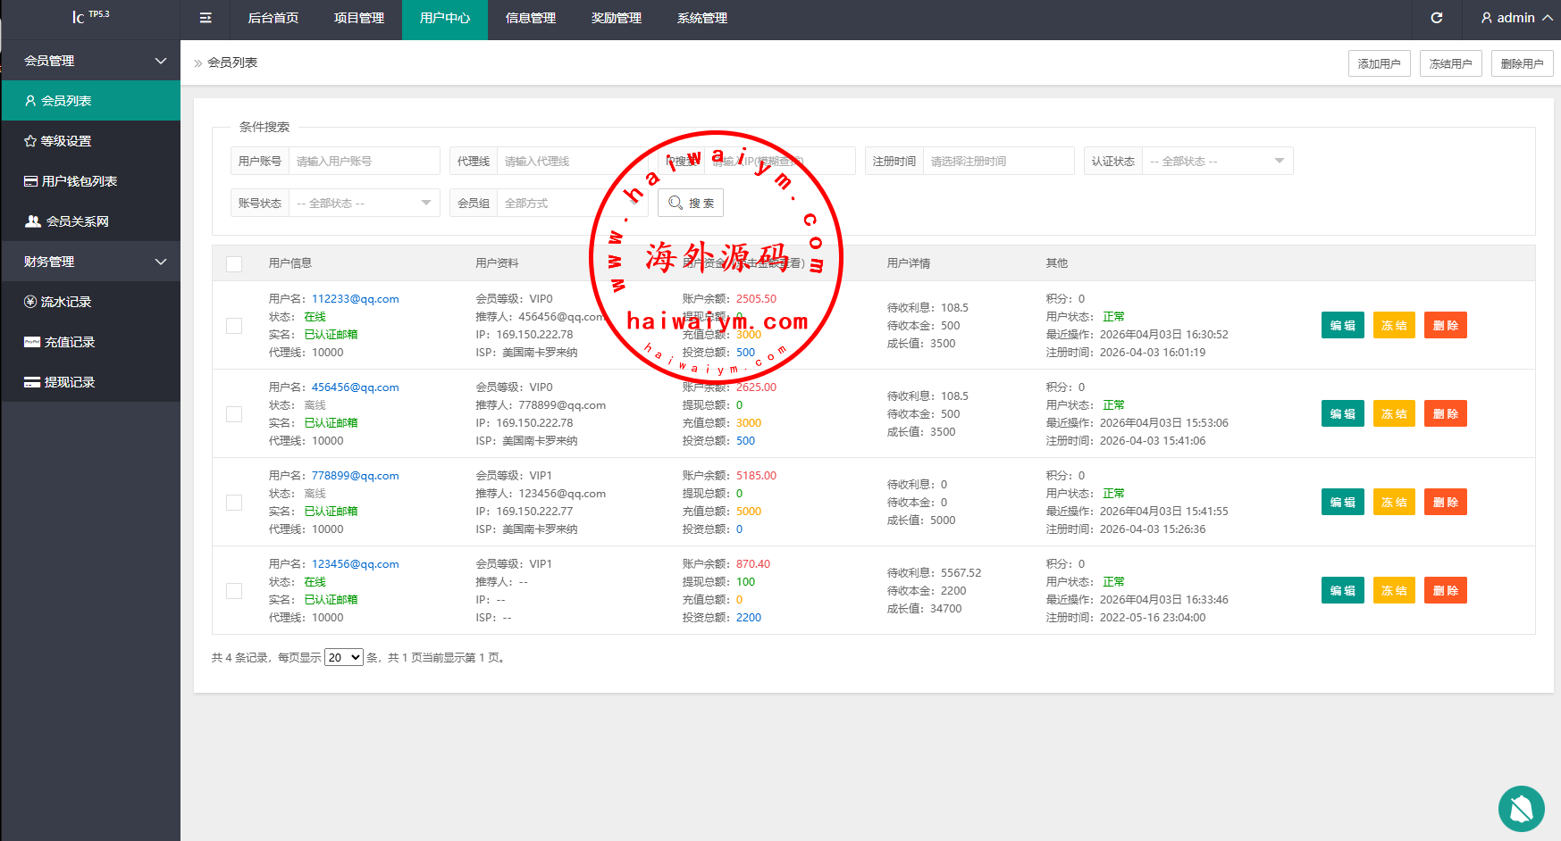
Task: Check the row for 112233@qq.com
Action: (x=234, y=326)
